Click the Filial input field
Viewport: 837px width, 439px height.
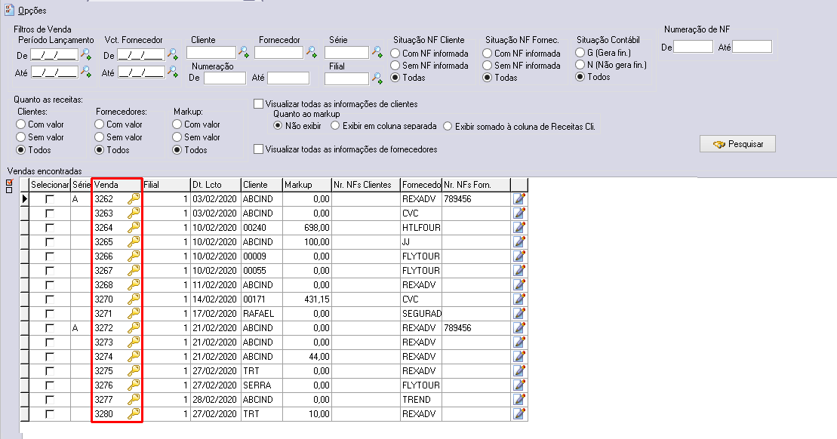(x=346, y=79)
